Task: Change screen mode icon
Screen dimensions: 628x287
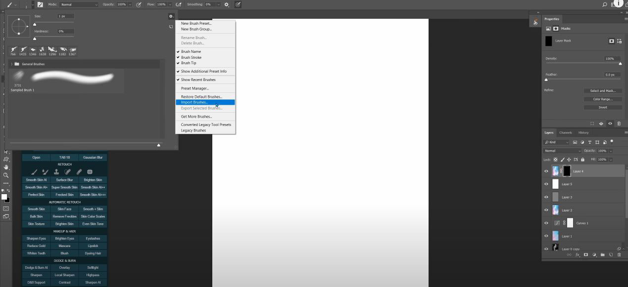Action: coord(6,216)
